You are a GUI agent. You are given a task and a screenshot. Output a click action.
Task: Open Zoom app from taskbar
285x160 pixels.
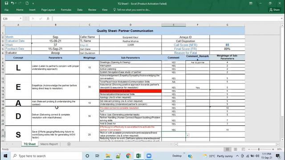(149, 156)
